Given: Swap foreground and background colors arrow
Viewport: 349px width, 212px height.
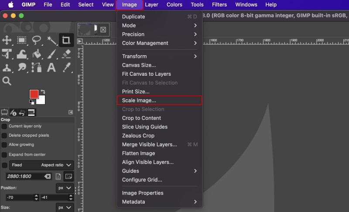Looking at the screenshot, I should tap(43, 91).
